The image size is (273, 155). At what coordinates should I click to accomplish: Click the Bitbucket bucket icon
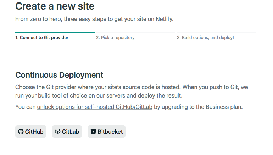pyautogui.click(x=93, y=132)
